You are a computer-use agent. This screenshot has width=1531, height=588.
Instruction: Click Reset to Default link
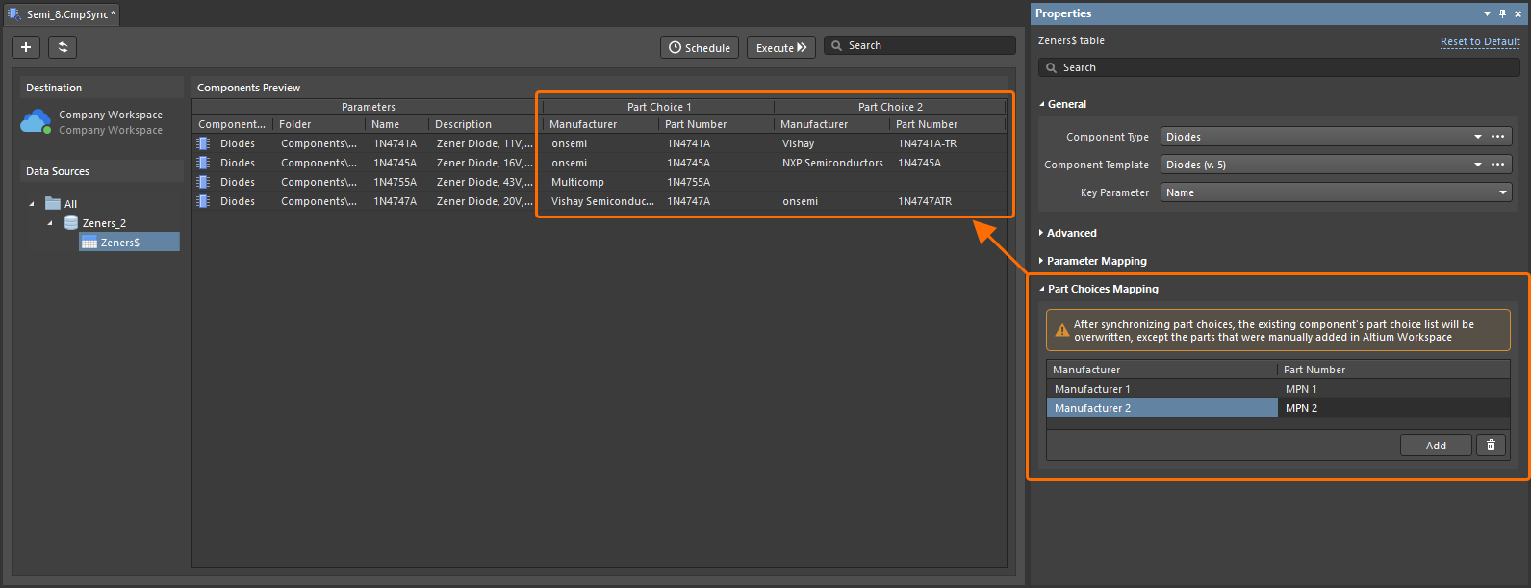click(x=1479, y=41)
